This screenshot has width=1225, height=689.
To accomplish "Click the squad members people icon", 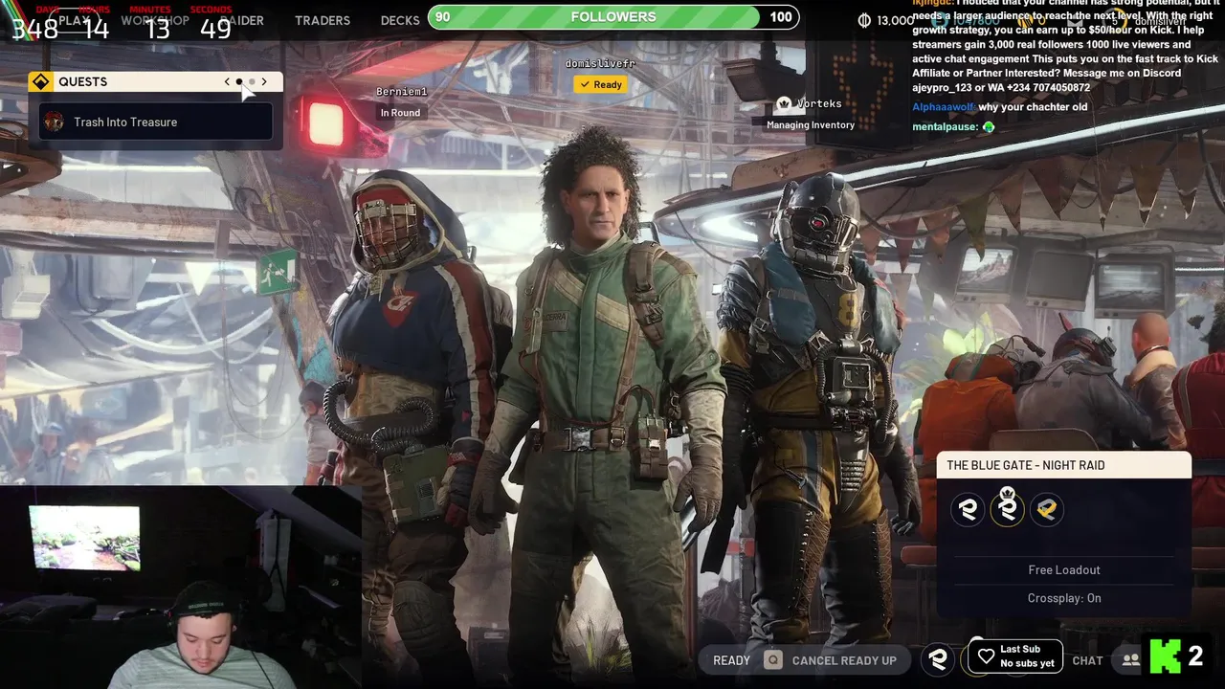I will click(1131, 660).
